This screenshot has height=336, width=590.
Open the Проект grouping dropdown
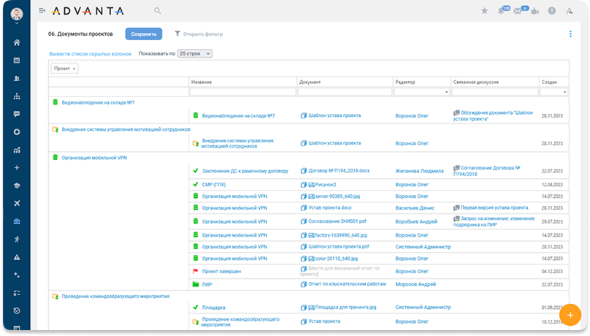point(64,68)
